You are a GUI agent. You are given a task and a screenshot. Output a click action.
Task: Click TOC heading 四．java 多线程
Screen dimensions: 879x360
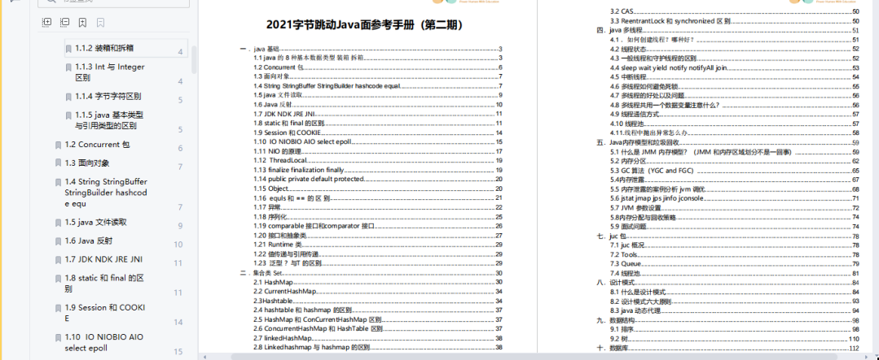click(x=619, y=30)
